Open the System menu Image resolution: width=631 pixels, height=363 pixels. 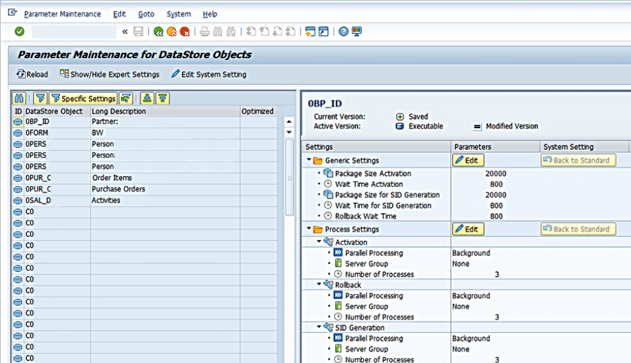[179, 14]
